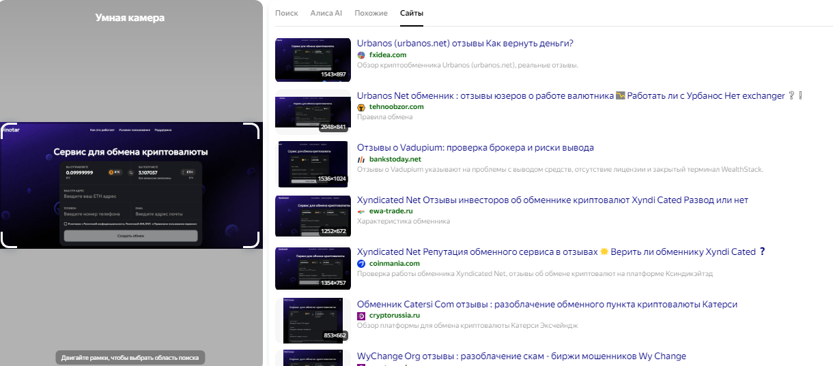
Task: Visit the tehnoobzor.com domain link
Action: [397, 107]
